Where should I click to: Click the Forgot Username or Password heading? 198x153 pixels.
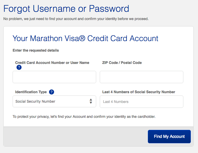(x=66, y=9)
